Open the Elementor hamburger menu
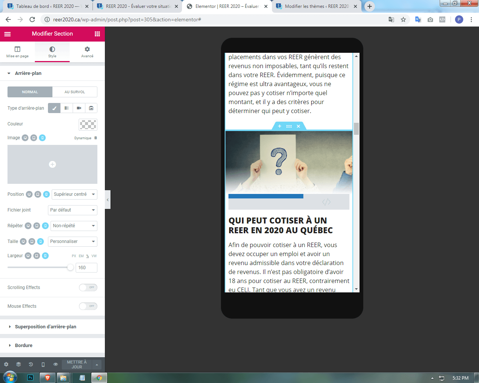This screenshot has width=479, height=383. [7, 34]
